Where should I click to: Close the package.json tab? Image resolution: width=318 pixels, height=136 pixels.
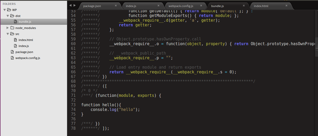point(116,5)
